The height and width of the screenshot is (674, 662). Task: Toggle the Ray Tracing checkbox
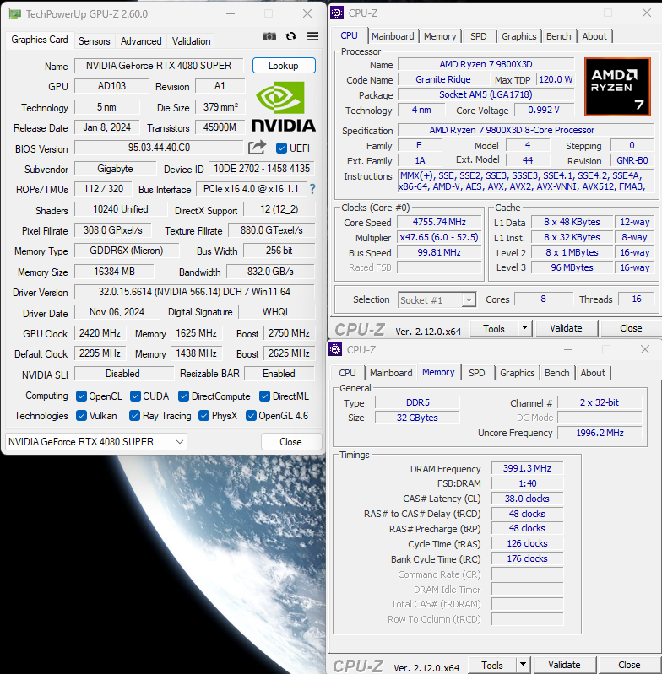point(134,416)
